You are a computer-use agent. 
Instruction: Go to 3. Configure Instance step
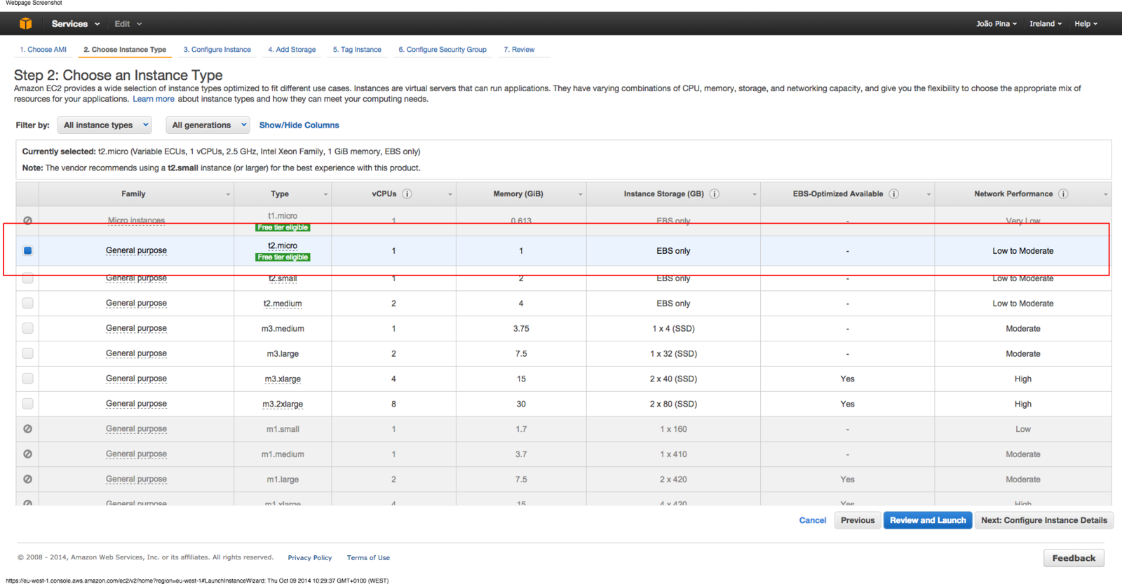click(217, 50)
